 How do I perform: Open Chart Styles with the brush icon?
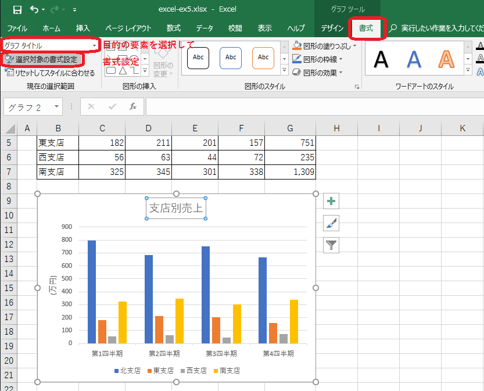pos(331,223)
